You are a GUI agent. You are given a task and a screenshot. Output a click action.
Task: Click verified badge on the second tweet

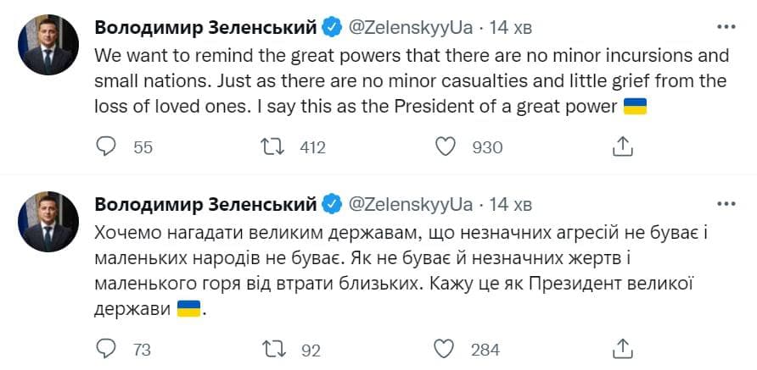[x=333, y=204]
